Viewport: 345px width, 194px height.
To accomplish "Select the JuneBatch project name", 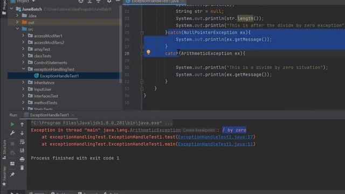I will (32, 9).
